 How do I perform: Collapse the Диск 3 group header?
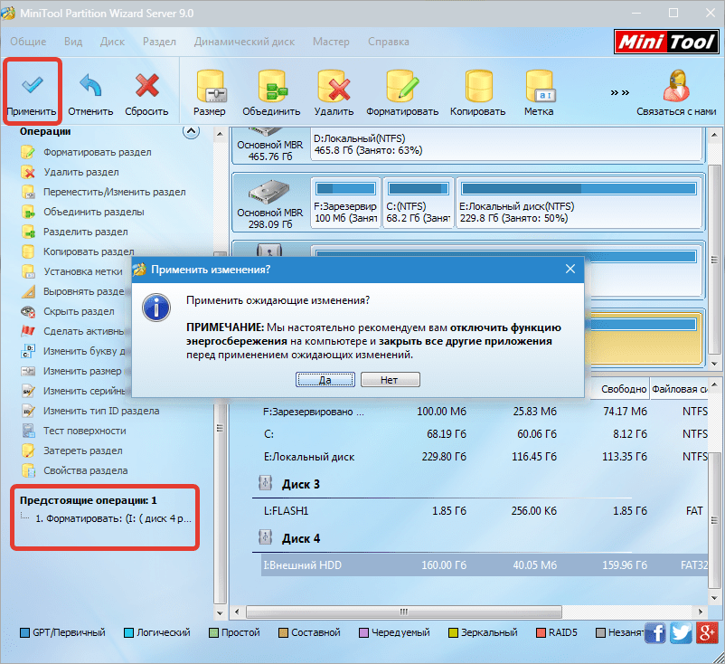(x=266, y=484)
